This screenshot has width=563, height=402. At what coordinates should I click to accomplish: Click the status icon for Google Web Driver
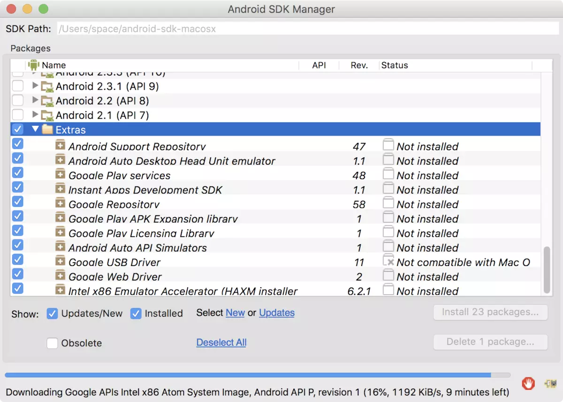pos(388,275)
